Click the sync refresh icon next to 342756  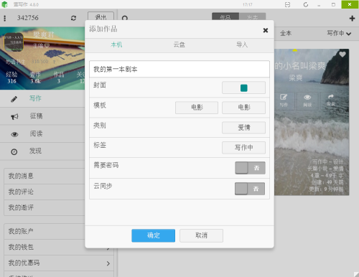pos(73,18)
